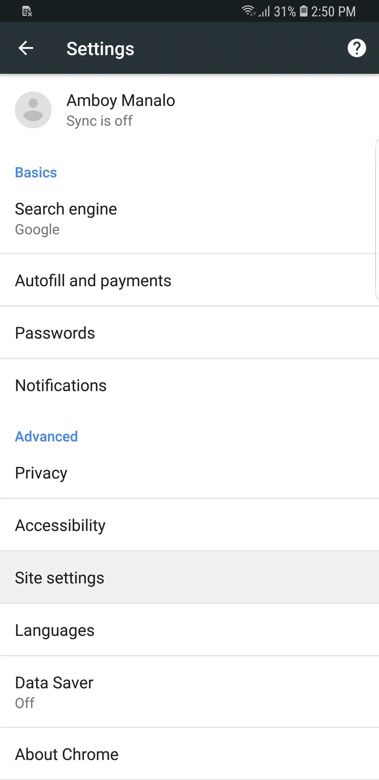Open the Privacy settings
This screenshot has width=379, height=780.
[189, 473]
